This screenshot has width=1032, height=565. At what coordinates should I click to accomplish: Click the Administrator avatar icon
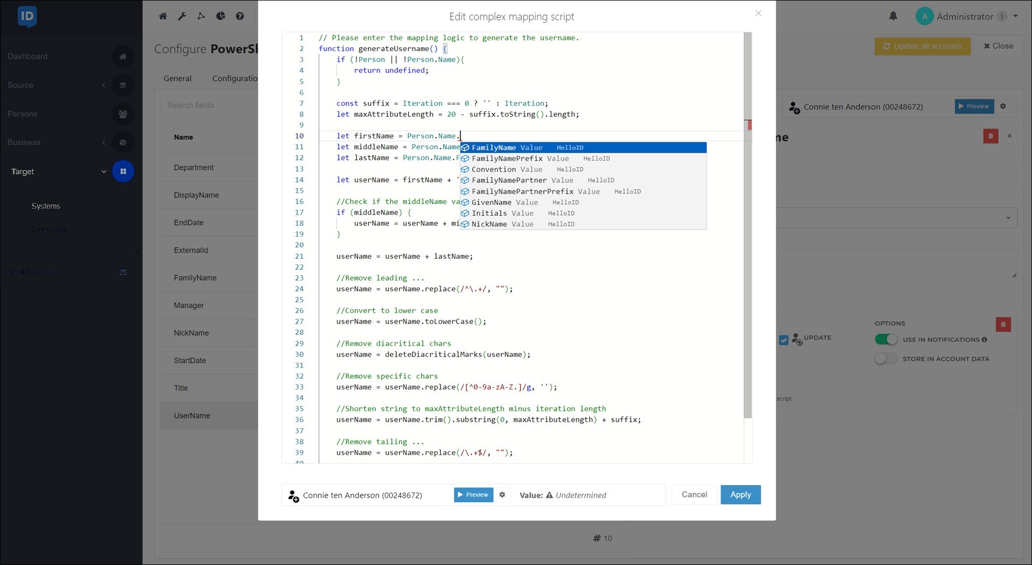[x=925, y=16]
